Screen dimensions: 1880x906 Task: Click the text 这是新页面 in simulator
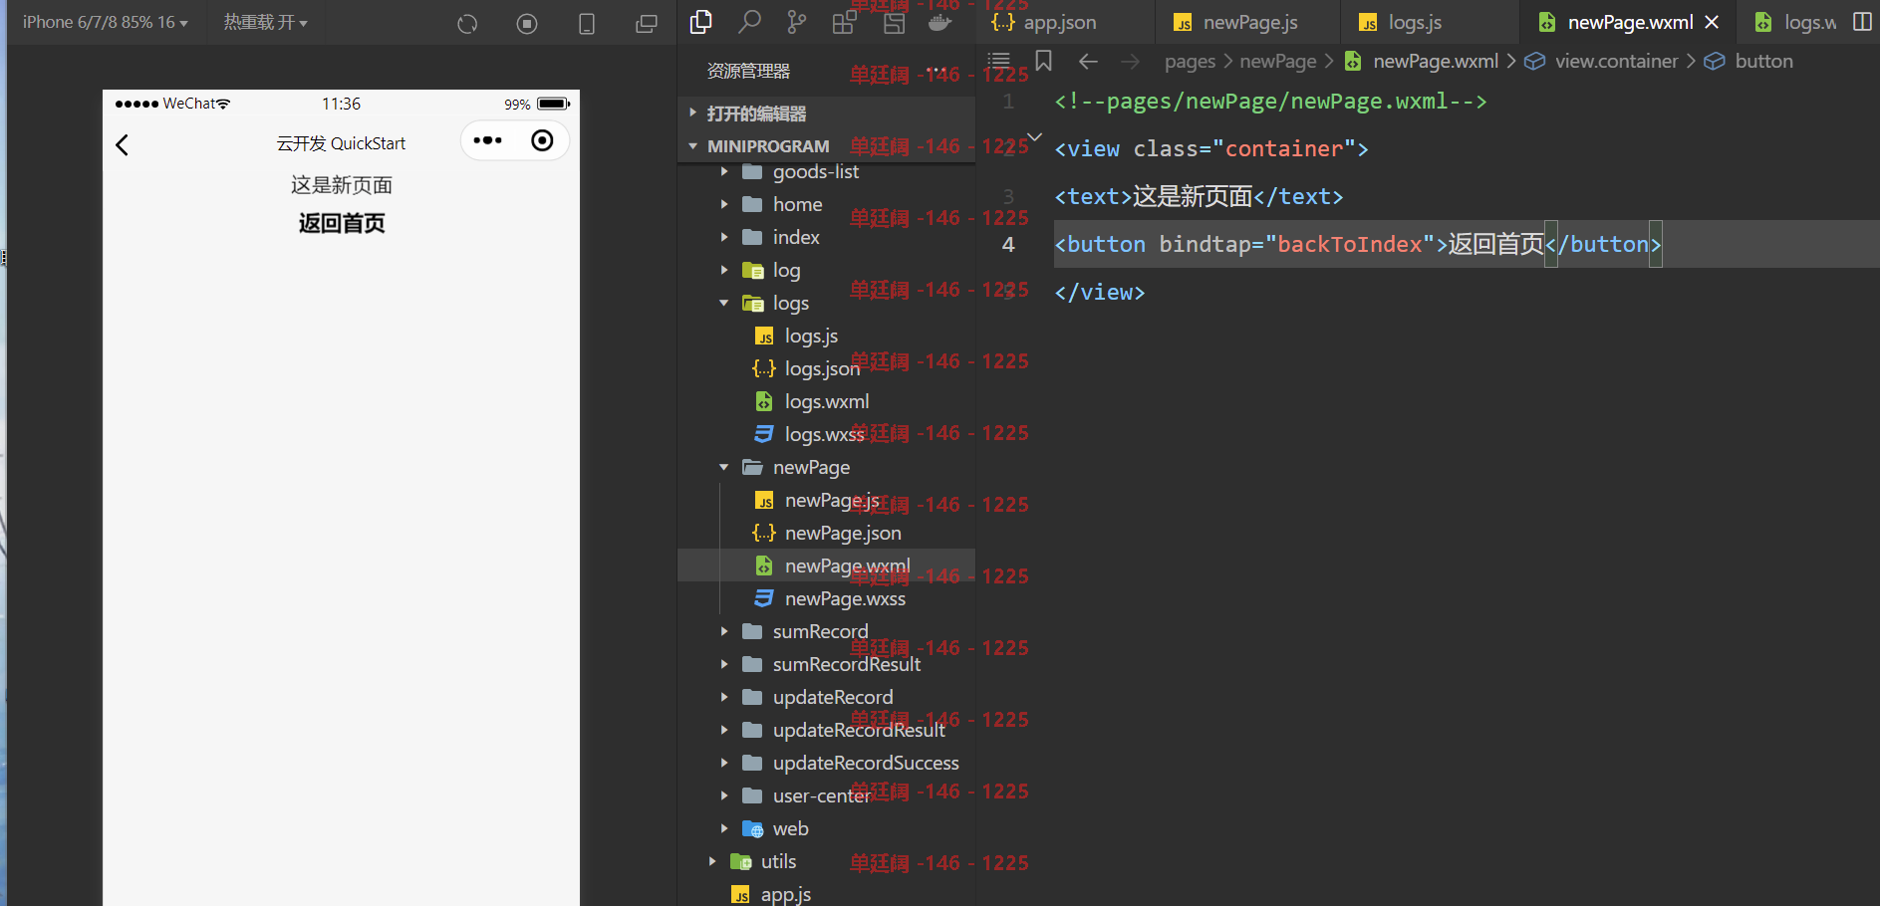point(341,185)
